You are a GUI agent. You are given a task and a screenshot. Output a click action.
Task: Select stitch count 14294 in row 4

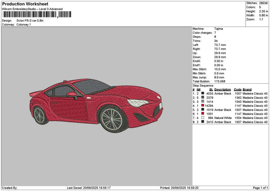pos(209,106)
